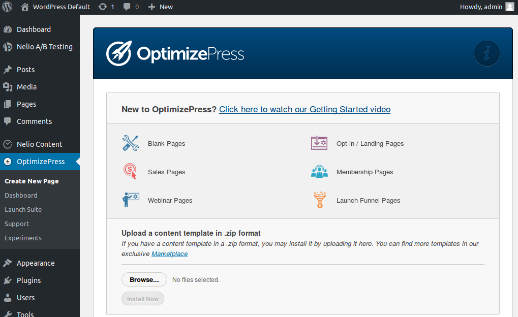Click the OptimizePress rocket logo
Screen dimensions: 518x317
[x=118, y=53]
